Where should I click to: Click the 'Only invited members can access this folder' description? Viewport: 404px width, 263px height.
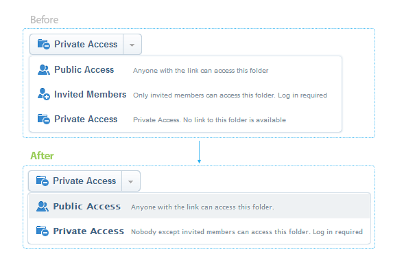point(230,95)
